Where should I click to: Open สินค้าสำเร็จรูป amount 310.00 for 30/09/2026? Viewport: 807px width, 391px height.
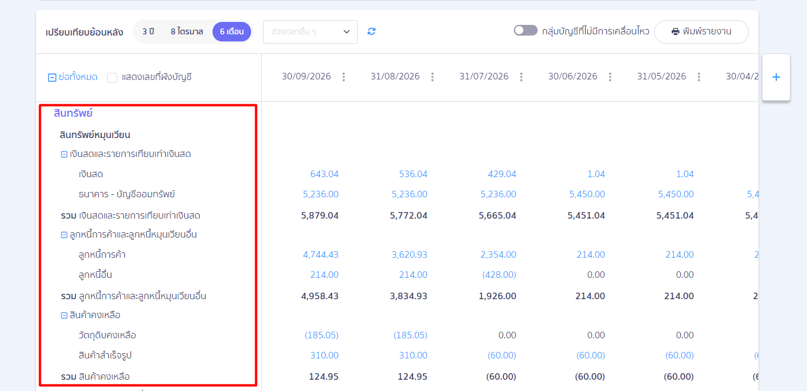coord(324,355)
